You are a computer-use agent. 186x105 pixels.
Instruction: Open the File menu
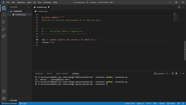tap(8, 2)
